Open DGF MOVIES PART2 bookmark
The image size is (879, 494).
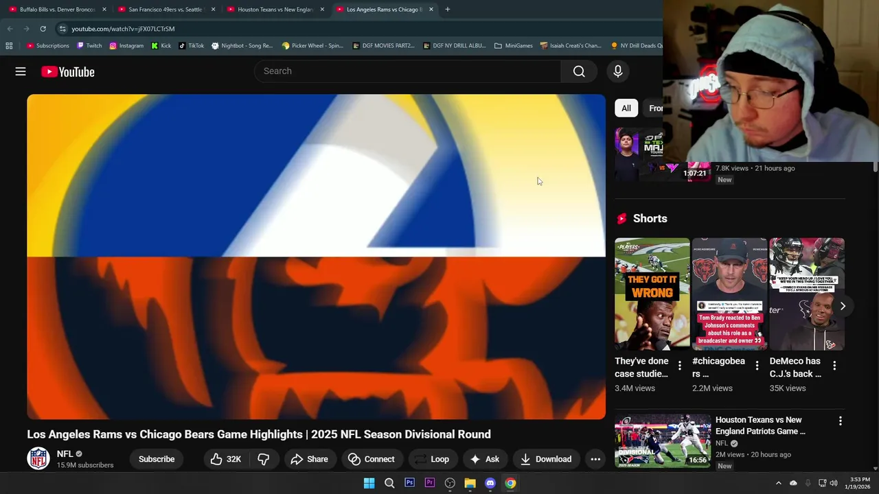(x=383, y=46)
